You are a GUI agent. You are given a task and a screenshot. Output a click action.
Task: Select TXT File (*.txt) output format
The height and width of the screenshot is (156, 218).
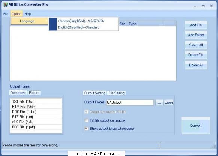pos(36,101)
